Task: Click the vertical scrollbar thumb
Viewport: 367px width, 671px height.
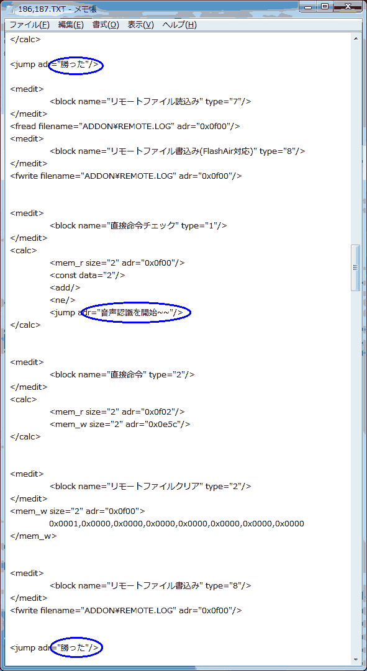Action: coord(355,268)
